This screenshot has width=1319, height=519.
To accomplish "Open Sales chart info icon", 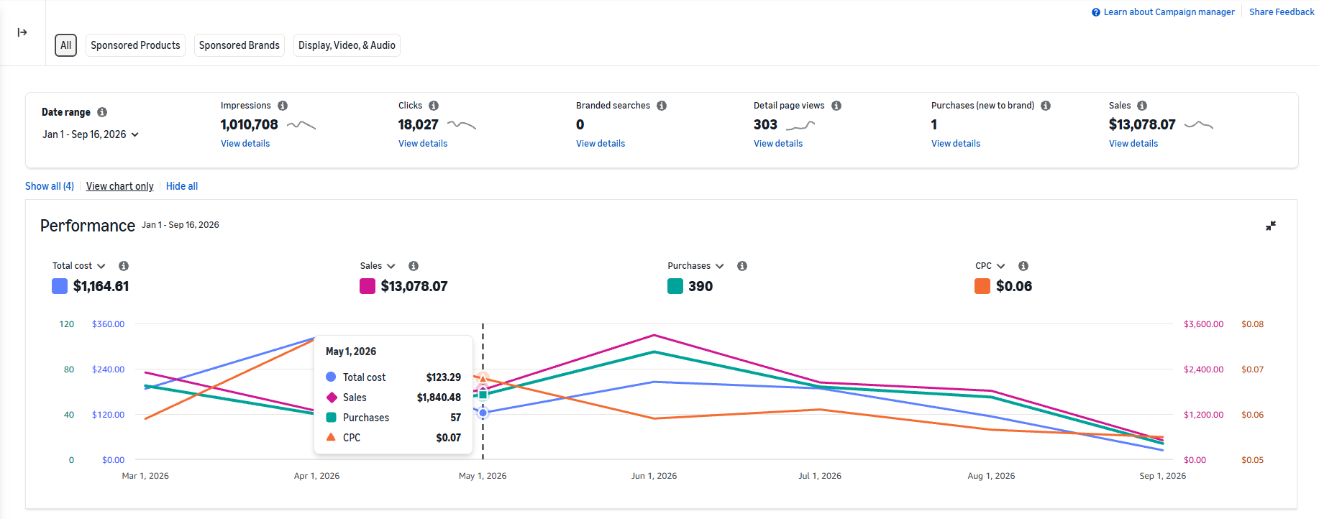I will pos(414,266).
